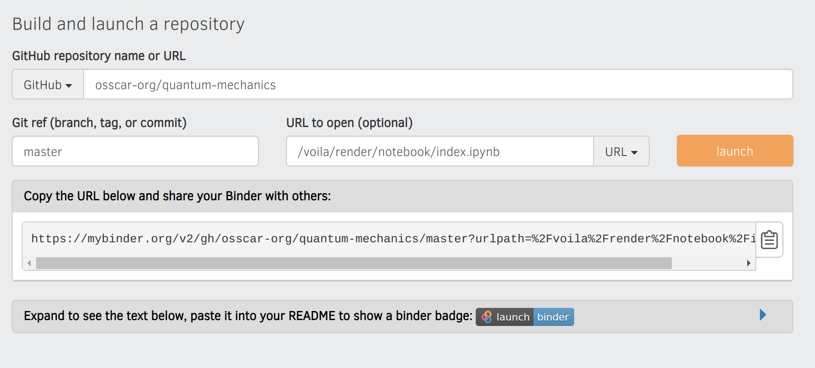Click the Binder logo in the badge
This screenshot has width=815, height=368.
[487, 317]
